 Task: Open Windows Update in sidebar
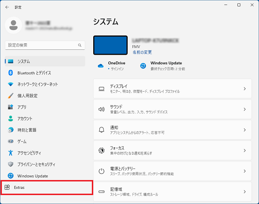pyautogui.click(x=45, y=176)
